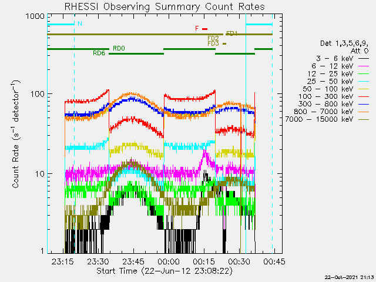Click the green RD0 flag label
This screenshot has height=282, width=376.
(x=119, y=48)
